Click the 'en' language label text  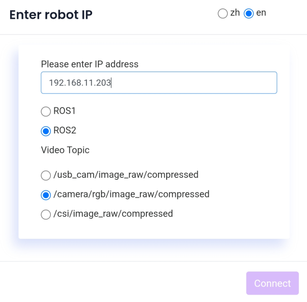[261, 13]
